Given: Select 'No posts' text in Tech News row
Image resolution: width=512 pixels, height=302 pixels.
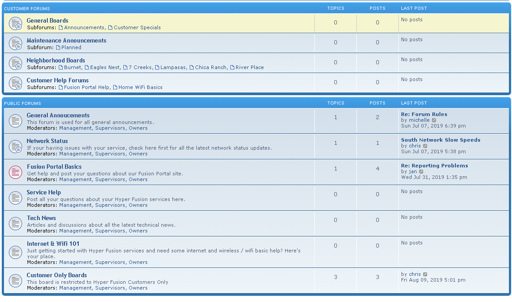Looking at the screenshot, I should (412, 217).
